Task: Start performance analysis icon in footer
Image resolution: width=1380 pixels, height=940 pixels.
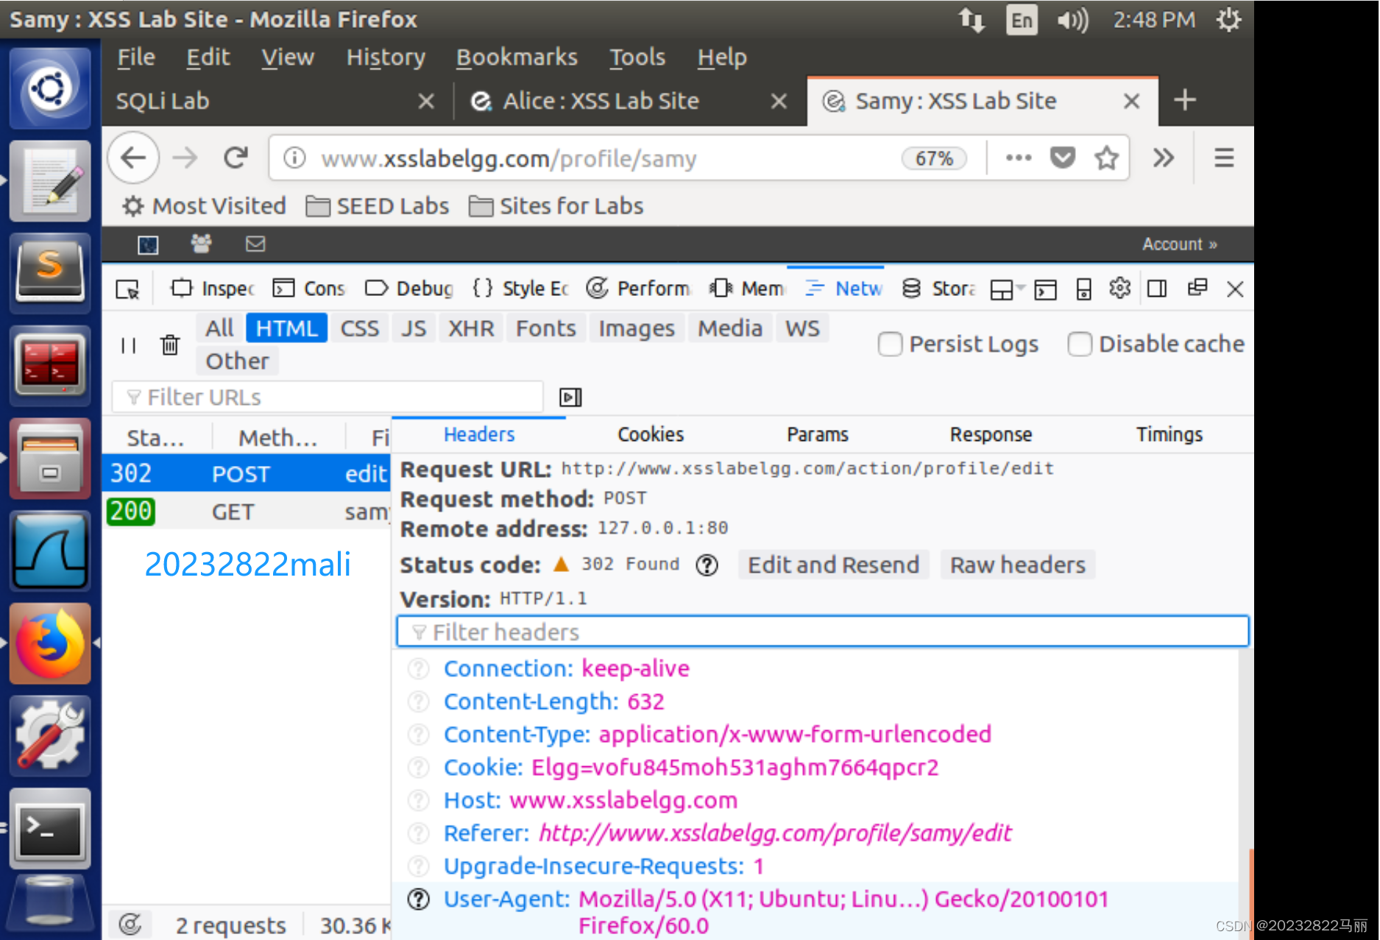Action: click(130, 925)
